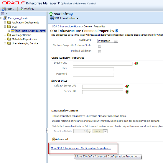Viewport: 163px width, 163px height.
Task: Expand the WebLogic Domain folder
Action: 5,35
